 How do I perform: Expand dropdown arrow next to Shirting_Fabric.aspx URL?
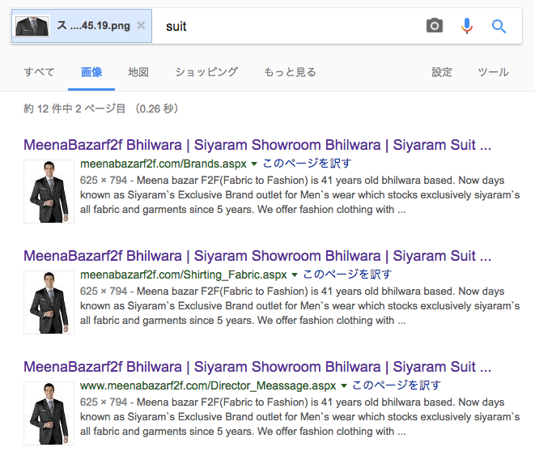[295, 275]
